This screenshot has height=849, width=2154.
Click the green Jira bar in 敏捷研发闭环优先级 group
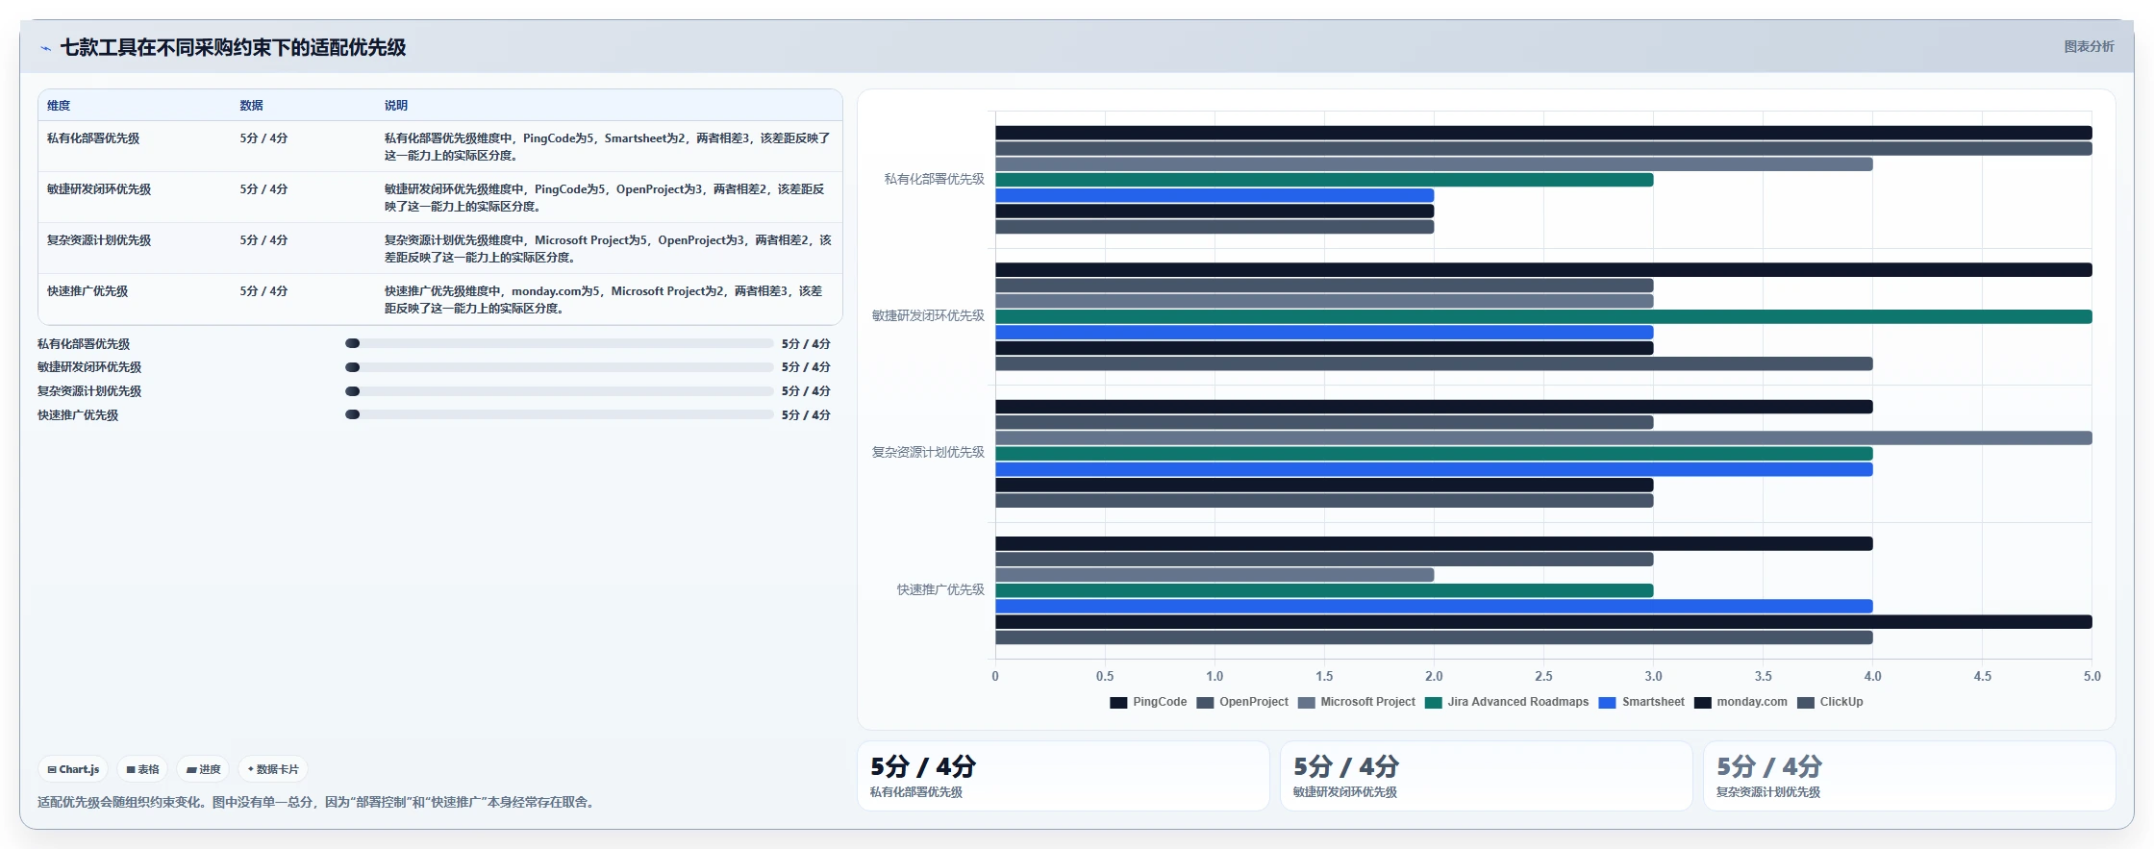tap(1543, 316)
